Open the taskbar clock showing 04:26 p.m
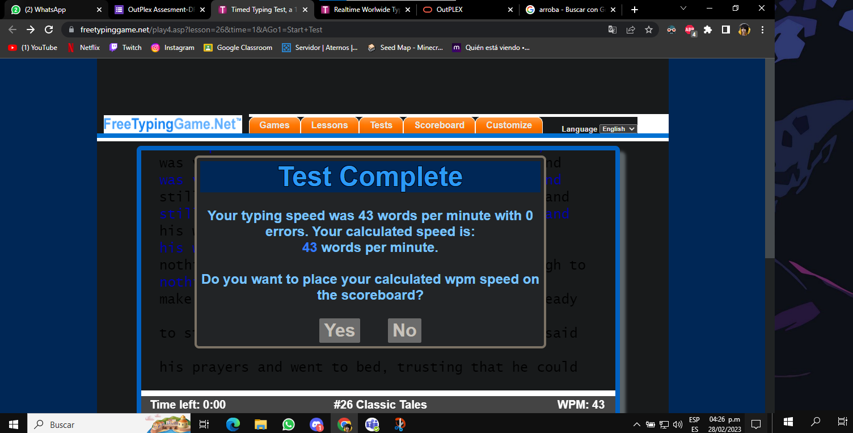Image resolution: width=853 pixels, height=433 pixels. [724, 424]
